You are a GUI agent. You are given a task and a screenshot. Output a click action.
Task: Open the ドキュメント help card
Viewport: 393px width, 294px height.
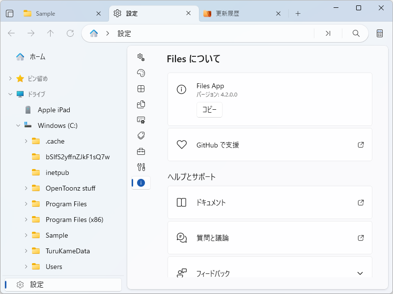click(270, 202)
